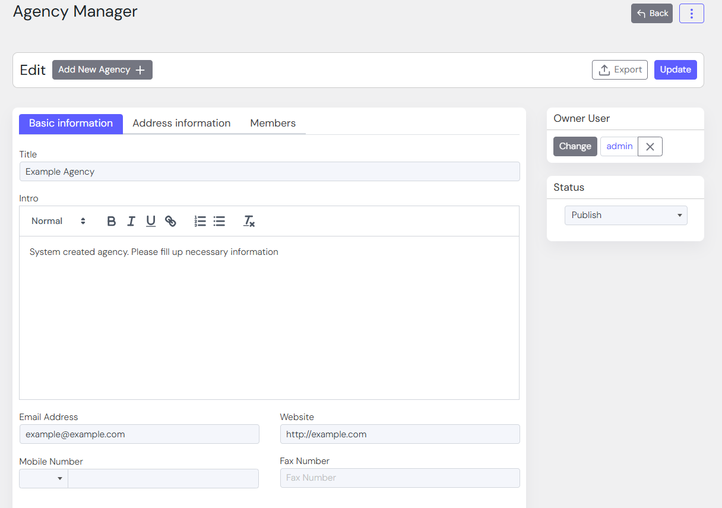Image resolution: width=722 pixels, height=508 pixels.
Task: Toggle bold formatting in Intro editor
Action: pos(111,221)
